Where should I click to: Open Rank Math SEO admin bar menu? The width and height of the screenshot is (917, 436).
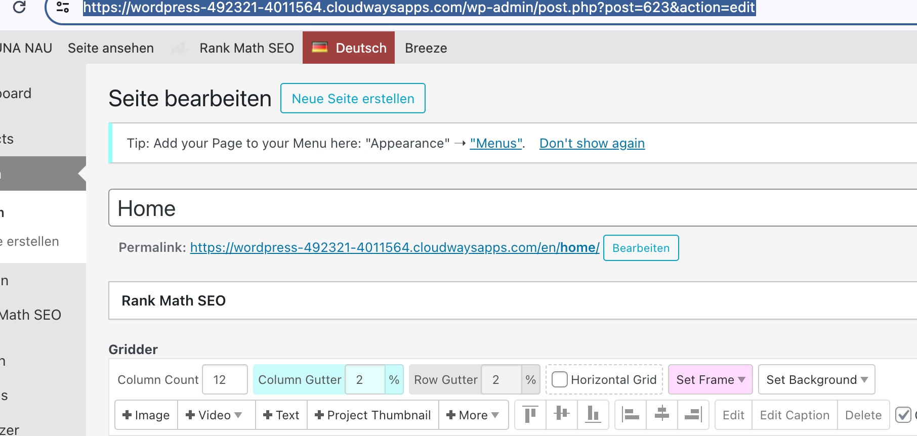[246, 48]
